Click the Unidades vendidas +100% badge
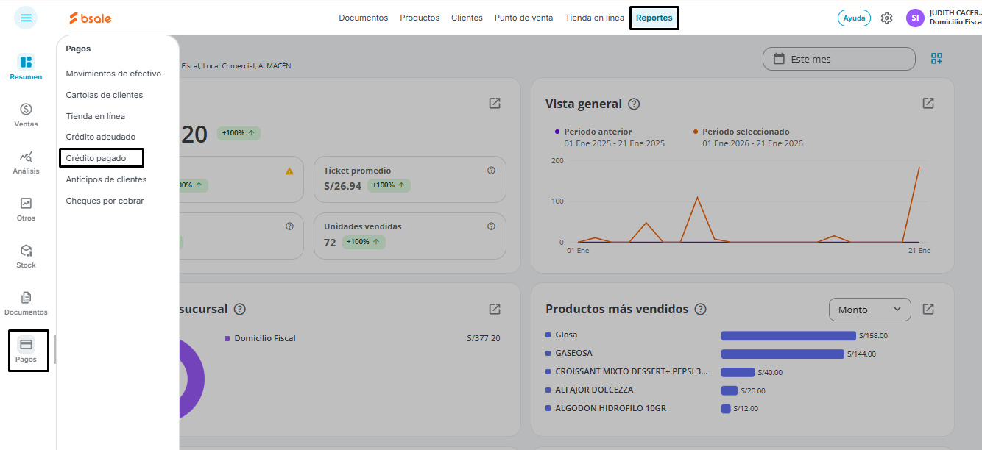982x450 pixels. pos(364,242)
